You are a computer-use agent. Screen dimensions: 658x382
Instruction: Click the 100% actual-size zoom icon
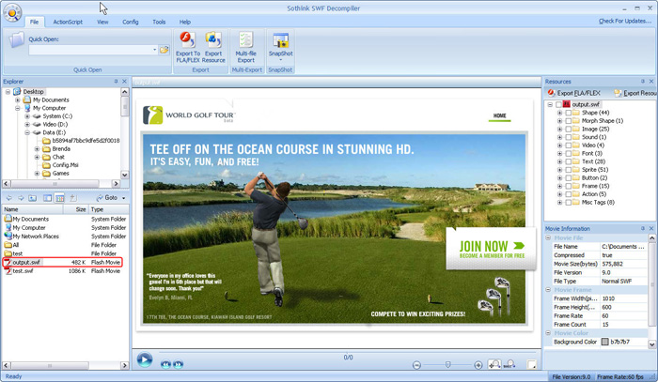coord(509,364)
